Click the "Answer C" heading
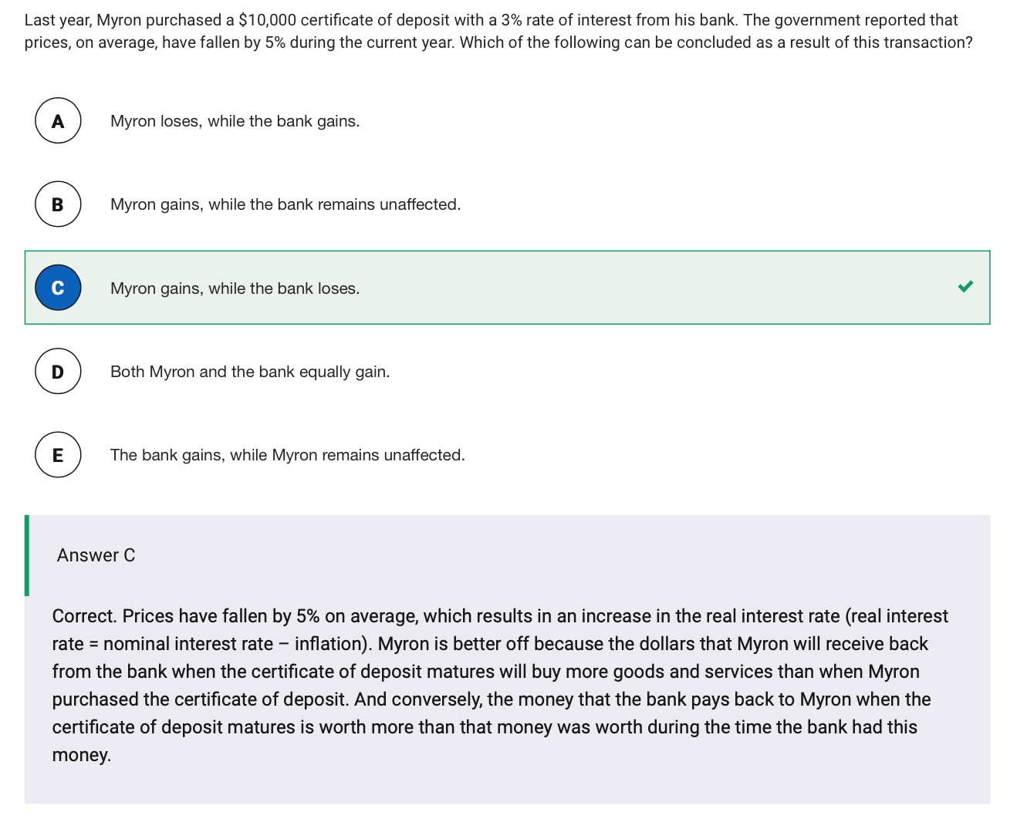1017x819 pixels. coord(96,555)
